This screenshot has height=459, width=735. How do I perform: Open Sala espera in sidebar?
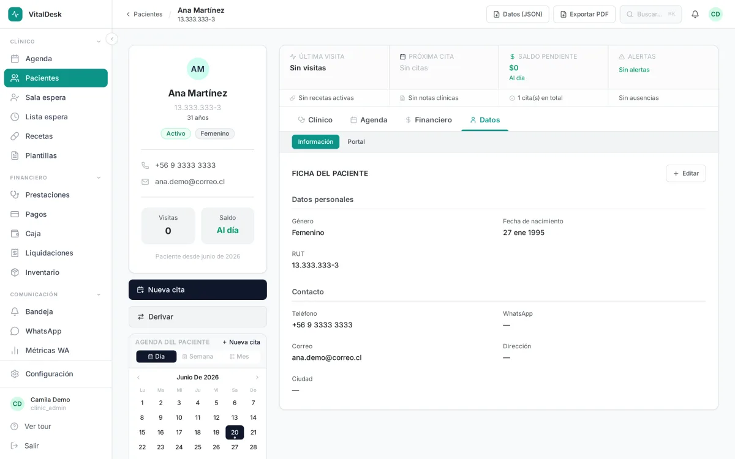pos(56,97)
